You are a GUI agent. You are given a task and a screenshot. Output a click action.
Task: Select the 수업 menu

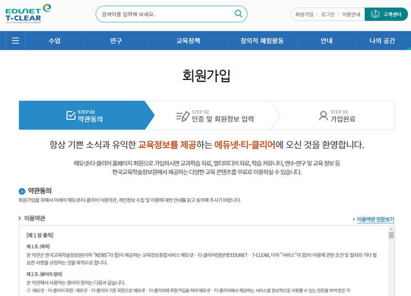[55, 40]
